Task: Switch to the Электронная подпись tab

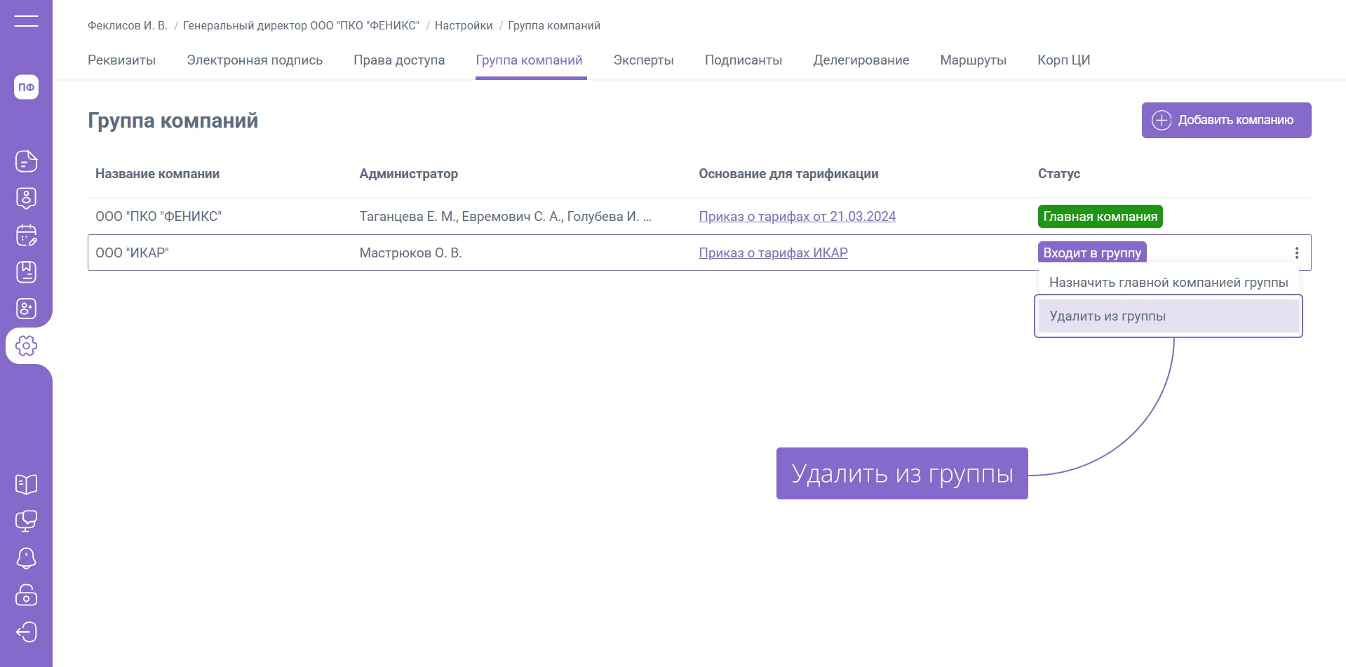Action: 255,60
